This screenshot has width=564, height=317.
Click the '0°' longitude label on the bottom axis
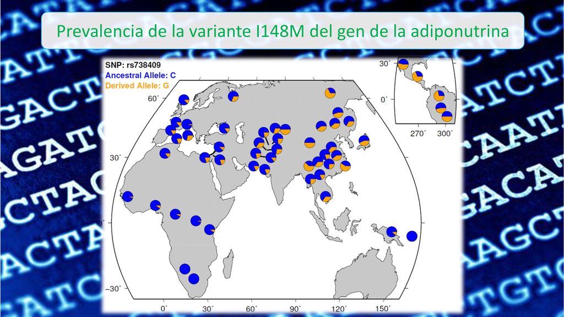click(x=164, y=308)
